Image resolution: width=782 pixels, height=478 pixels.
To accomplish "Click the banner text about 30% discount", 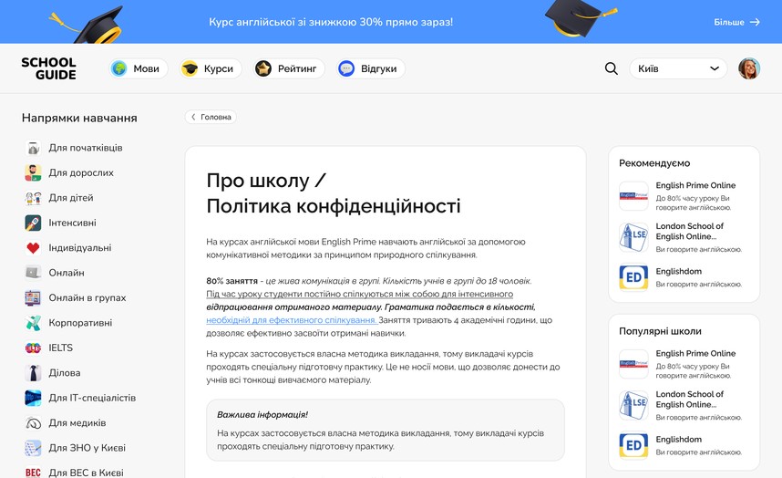I will (331, 22).
